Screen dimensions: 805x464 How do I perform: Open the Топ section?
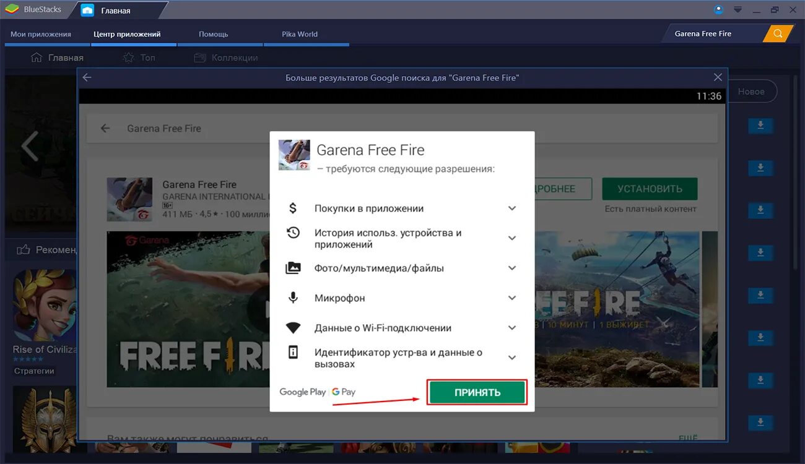[x=139, y=58]
